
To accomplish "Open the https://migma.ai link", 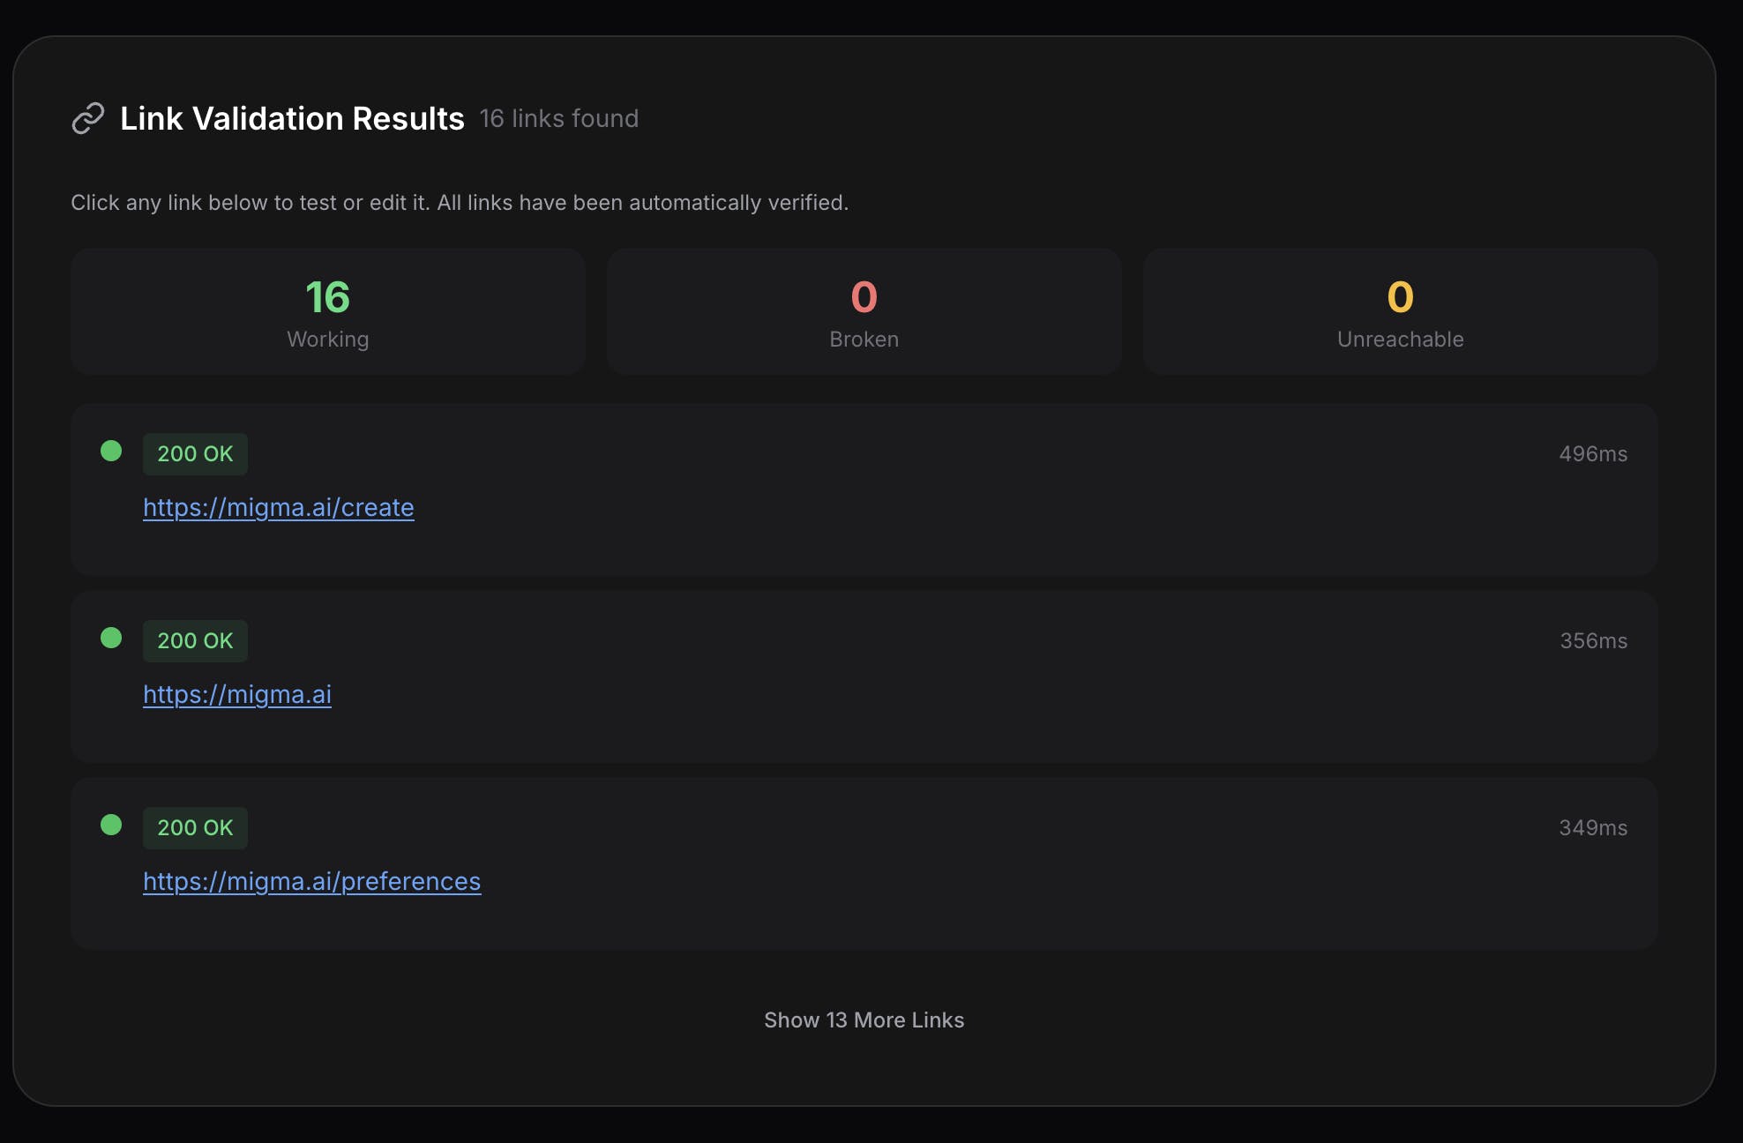I will (237, 695).
